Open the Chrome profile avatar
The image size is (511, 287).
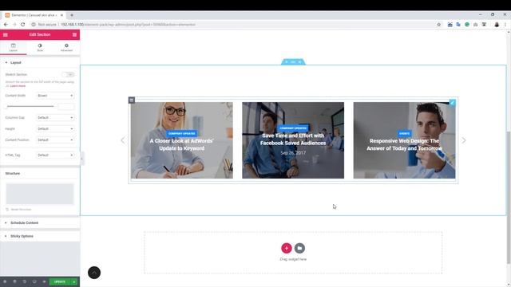click(497, 25)
